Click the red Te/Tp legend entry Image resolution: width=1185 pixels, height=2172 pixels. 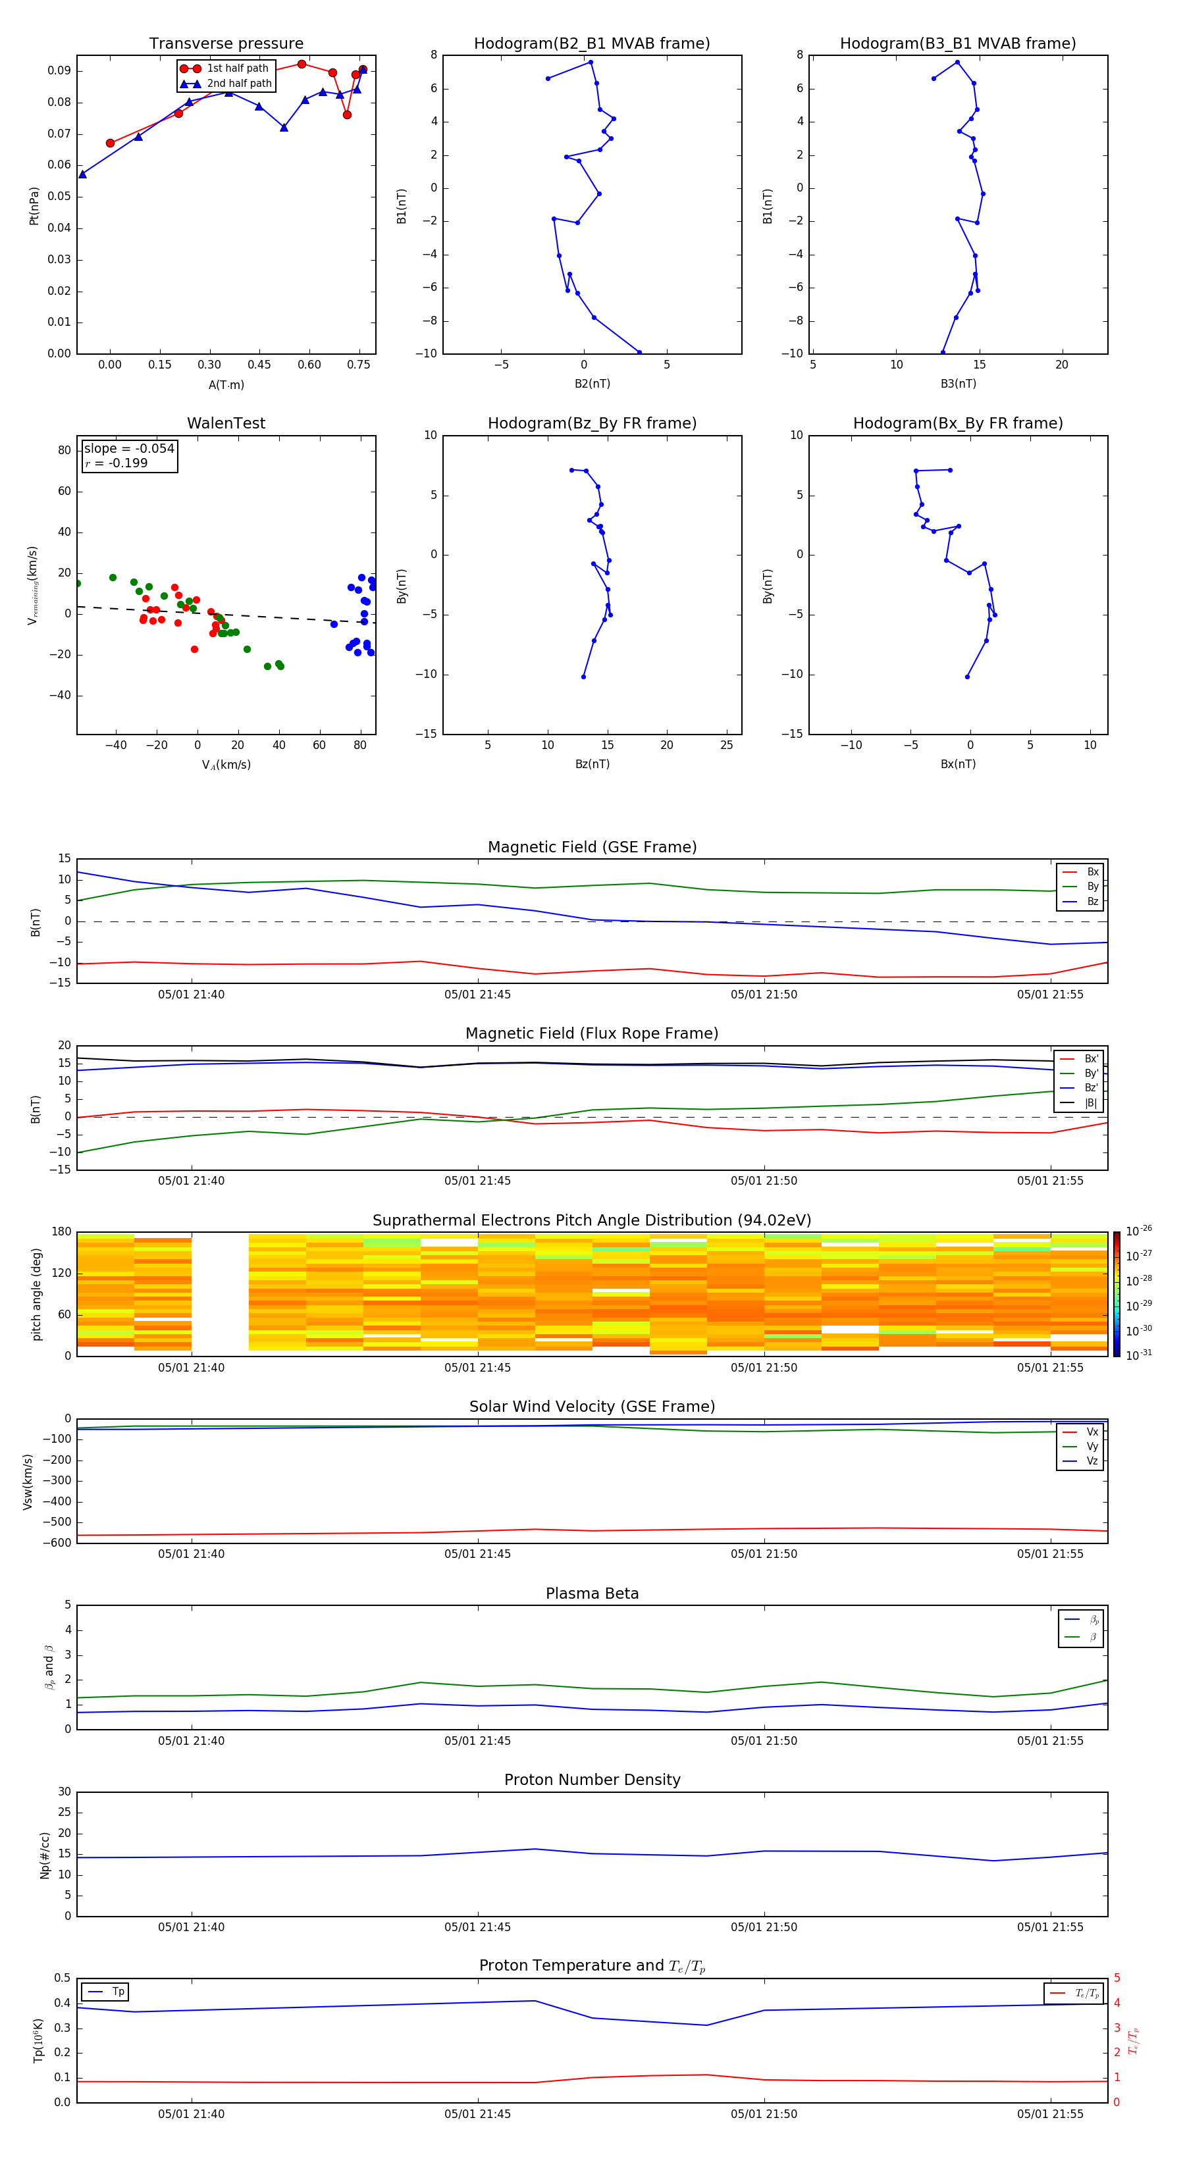(1074, 1993)
